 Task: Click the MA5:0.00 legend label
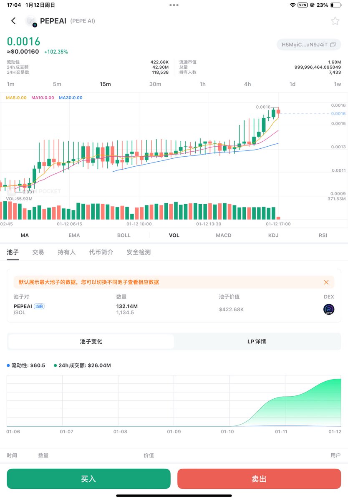16,98
